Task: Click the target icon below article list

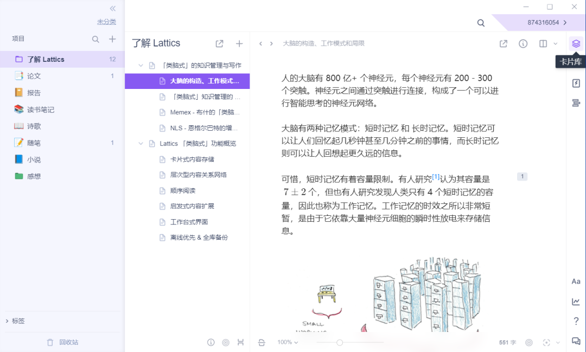Action: 226,342
